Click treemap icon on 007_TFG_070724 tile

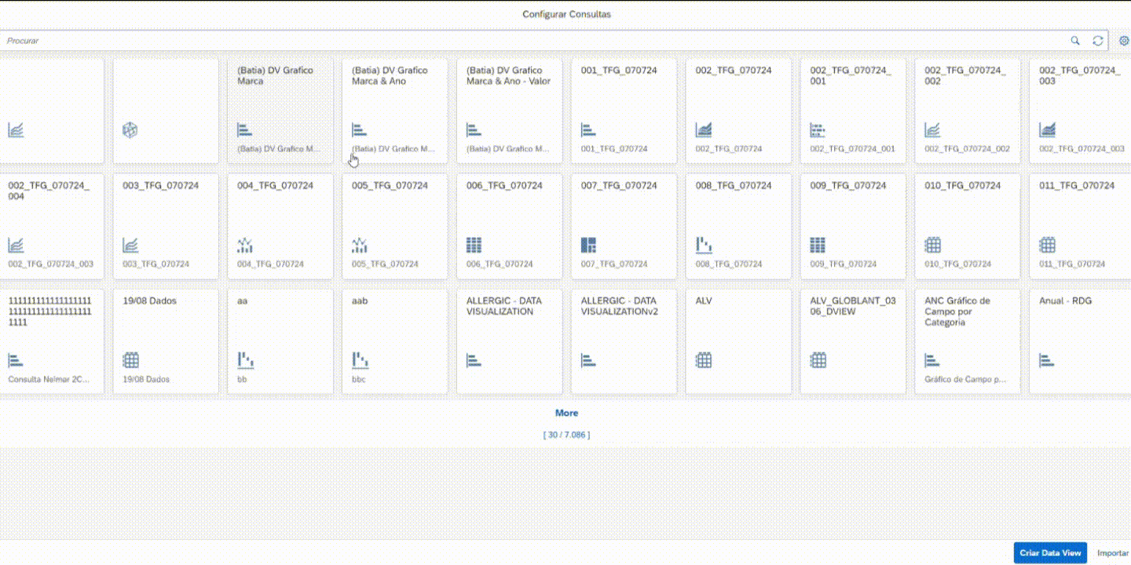coord(588,245)
